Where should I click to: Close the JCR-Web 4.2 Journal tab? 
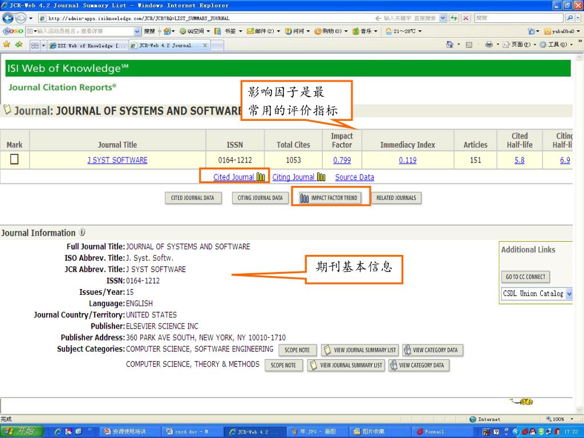coord(205,46)
